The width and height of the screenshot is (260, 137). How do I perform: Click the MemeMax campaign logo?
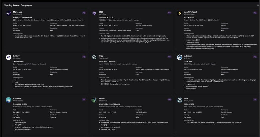8,13
